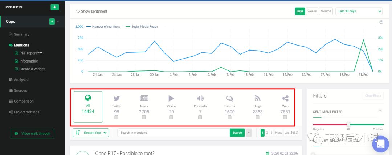
Task: Click sentiment filter help icon
Action: pos(380,111)
